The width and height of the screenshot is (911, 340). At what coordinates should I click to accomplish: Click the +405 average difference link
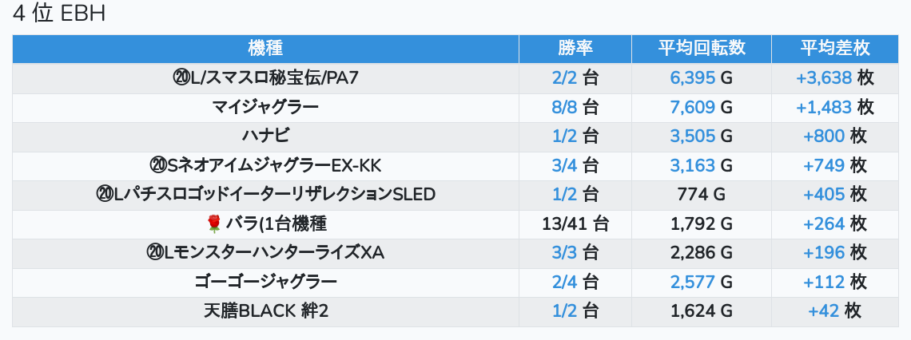(824, 195)
